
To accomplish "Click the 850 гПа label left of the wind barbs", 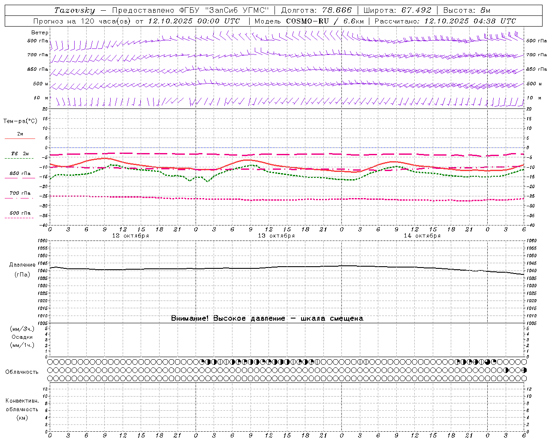I will (38, 69).
